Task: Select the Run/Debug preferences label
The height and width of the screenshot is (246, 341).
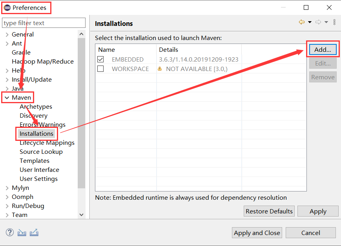Action: pyautogui.click(x=28, y=206)
